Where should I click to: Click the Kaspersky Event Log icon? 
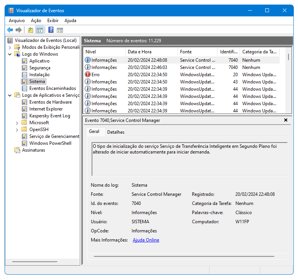pyautogui.click(x=24, y=116)
